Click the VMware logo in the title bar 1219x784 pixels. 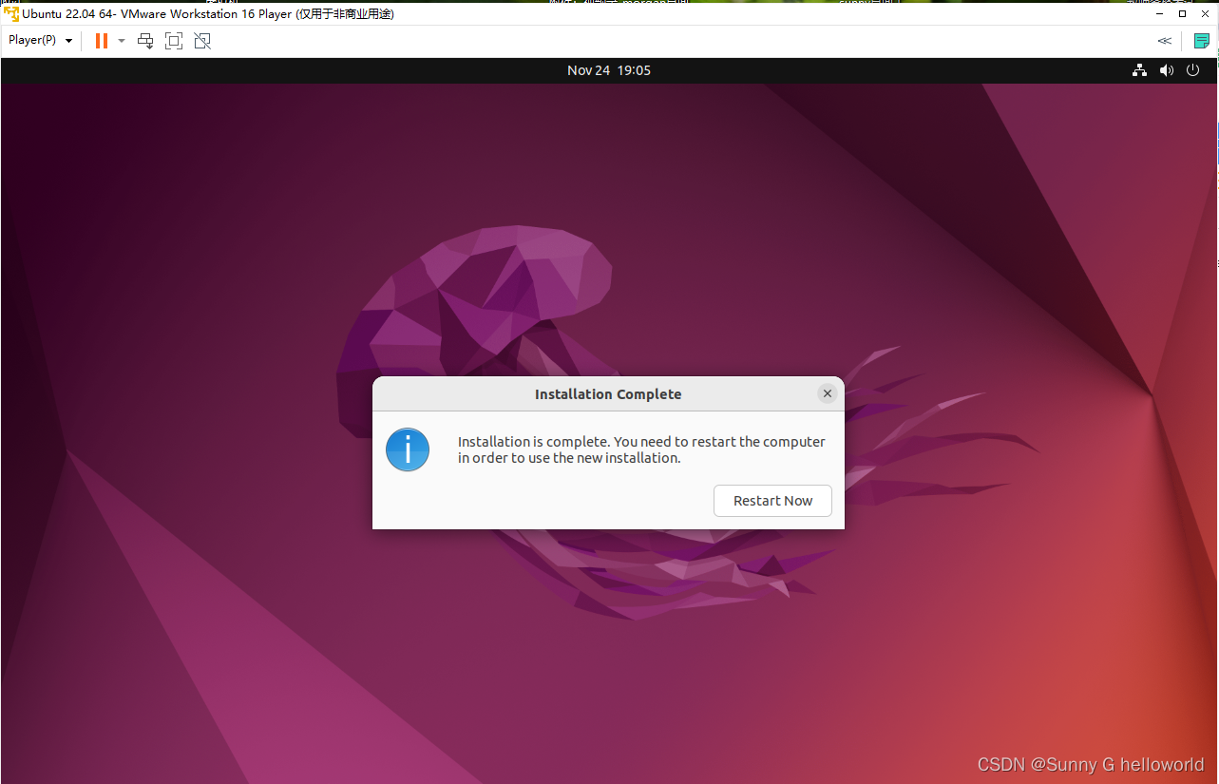(10, 13)
